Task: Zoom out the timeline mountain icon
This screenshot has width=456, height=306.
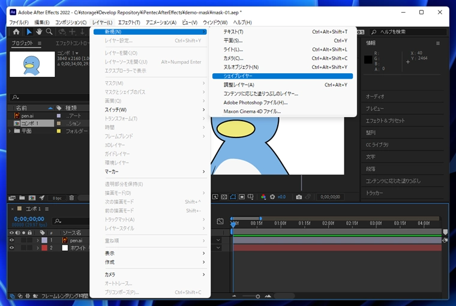Action: (x=235, y=296)
